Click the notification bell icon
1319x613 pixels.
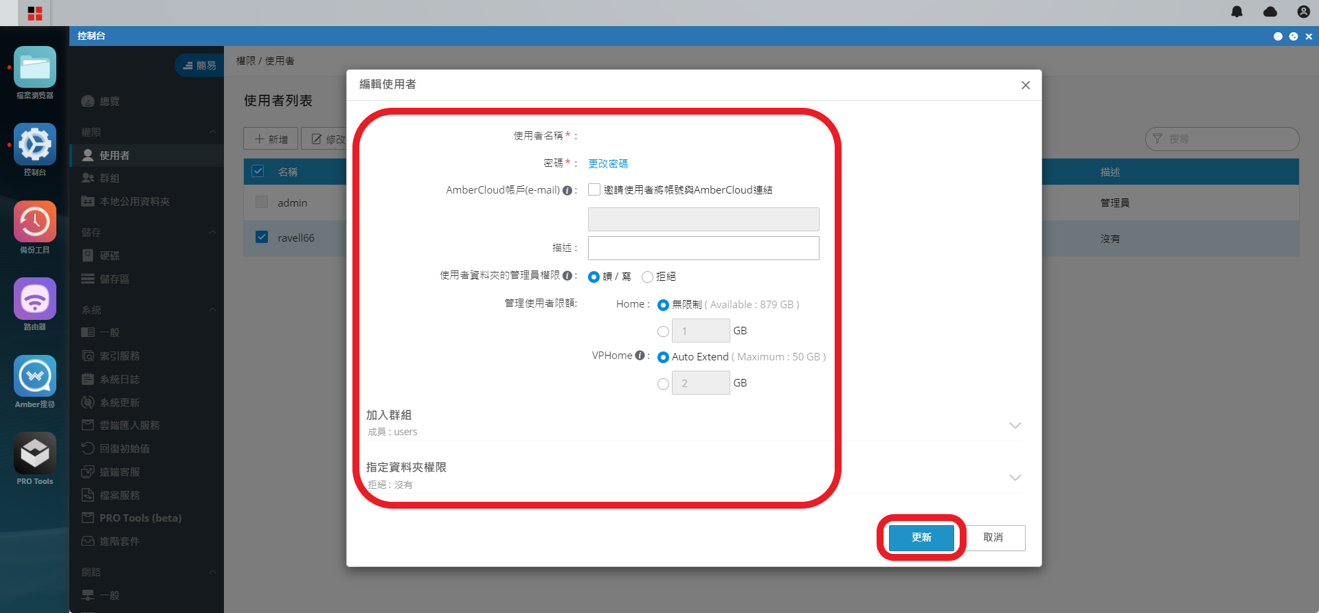click(x=1237, y=12)
